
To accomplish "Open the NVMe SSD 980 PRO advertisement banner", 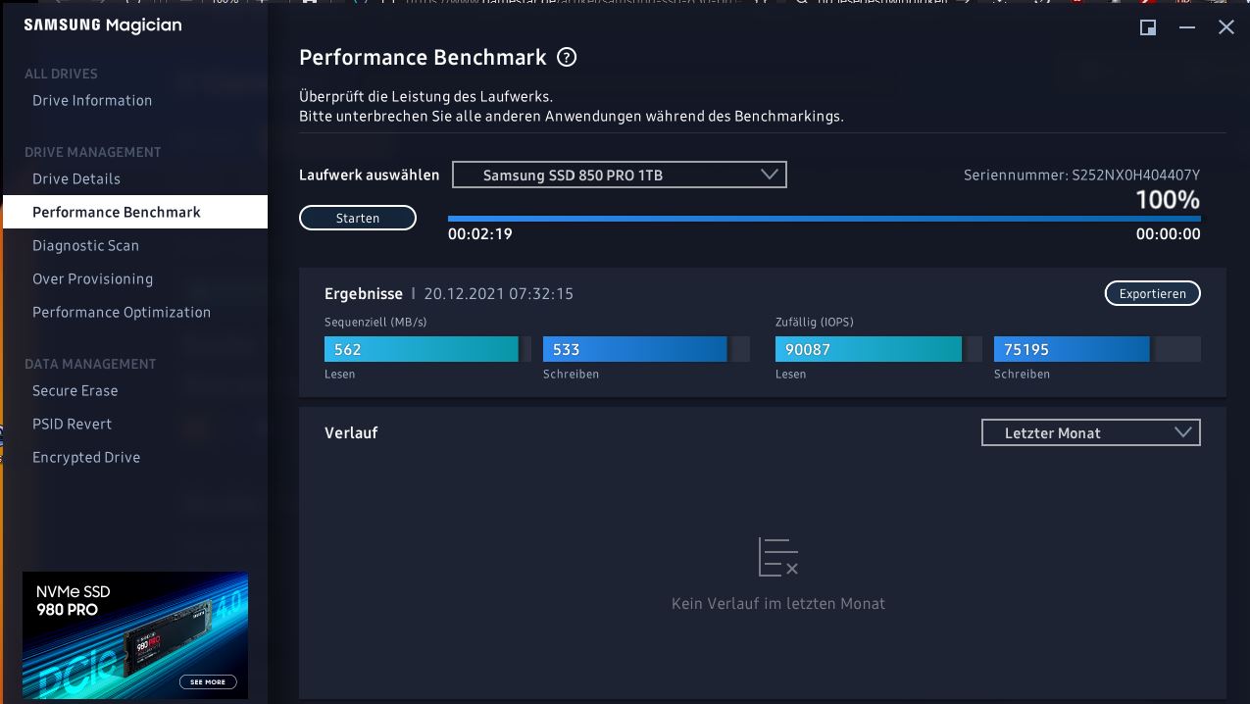I will pos(135,635).
